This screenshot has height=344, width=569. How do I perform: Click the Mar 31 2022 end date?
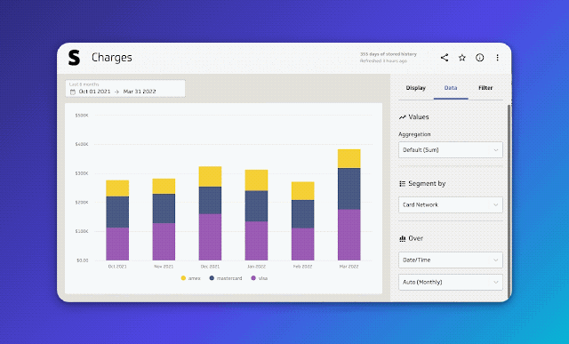pyautogui.click(x=140, y=92)
